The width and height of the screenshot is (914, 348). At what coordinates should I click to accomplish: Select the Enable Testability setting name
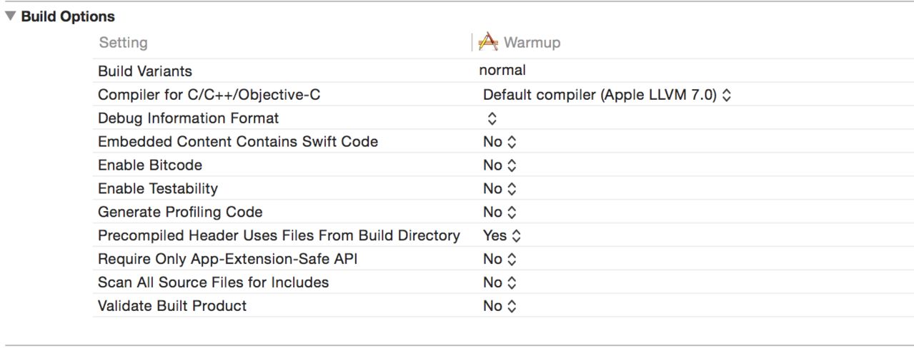158,188
